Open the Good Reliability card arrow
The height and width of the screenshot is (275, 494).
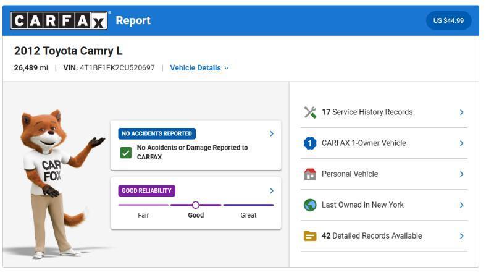point(272,191)
